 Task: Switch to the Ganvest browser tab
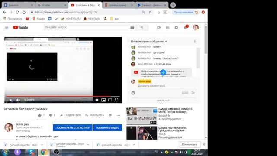click(152, 5)
